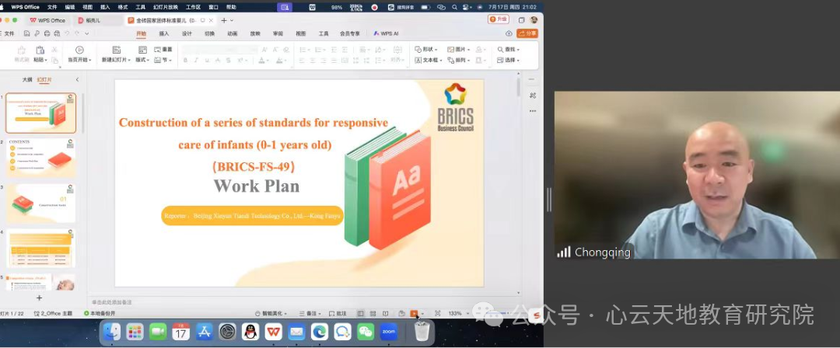Start slideshow with orange play icon

point(414,313)
